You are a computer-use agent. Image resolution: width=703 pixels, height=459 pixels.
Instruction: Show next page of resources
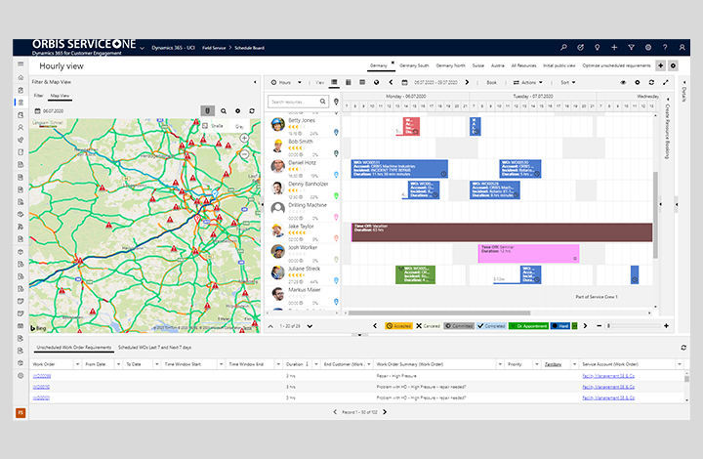(x=310, y=326)
